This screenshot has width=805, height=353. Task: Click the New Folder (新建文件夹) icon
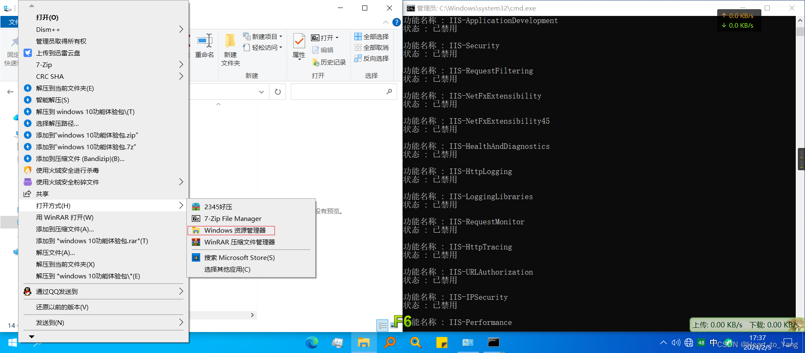[230, 42]
